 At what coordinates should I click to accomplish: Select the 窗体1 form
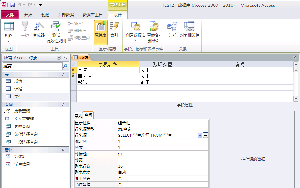point(35,157)
